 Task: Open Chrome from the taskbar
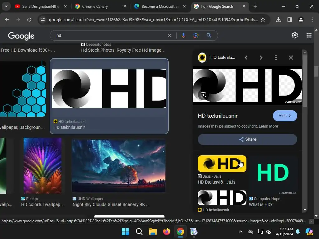point(180,232)
